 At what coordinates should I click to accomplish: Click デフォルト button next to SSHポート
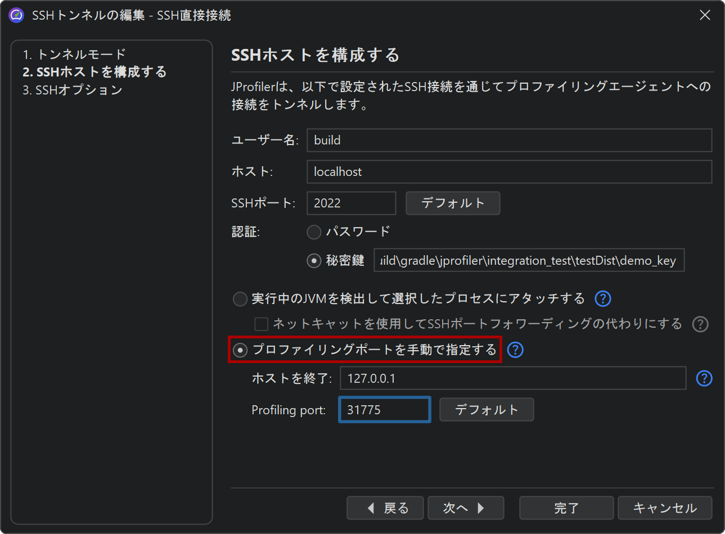click(453, 203)
